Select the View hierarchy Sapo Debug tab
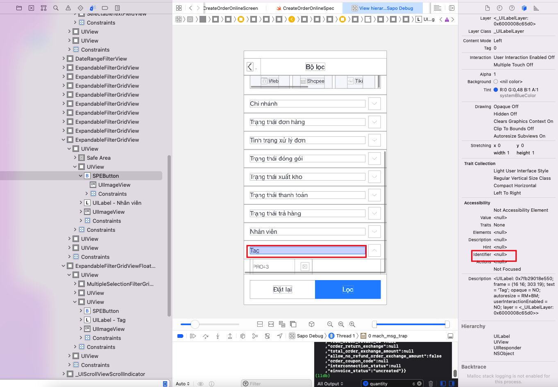This screenshot has width=558, height=387. (382, 8)
